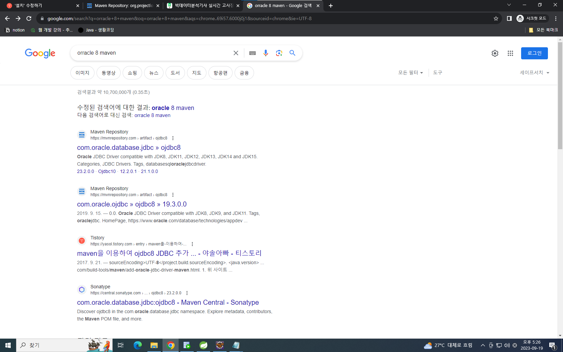
Task: Start a voice search with the microphone
Action: click(266, 53)
